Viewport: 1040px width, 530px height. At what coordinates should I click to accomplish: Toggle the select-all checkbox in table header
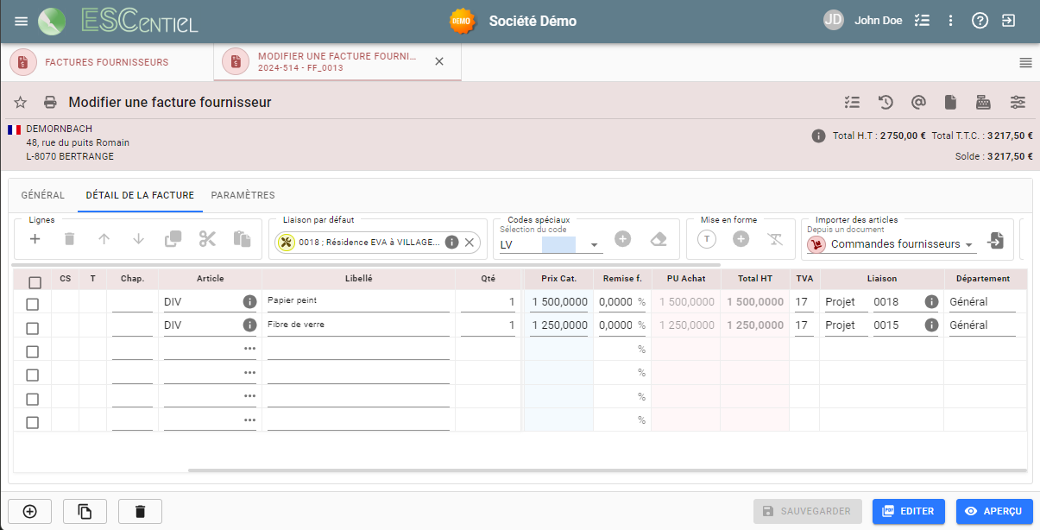35,282
